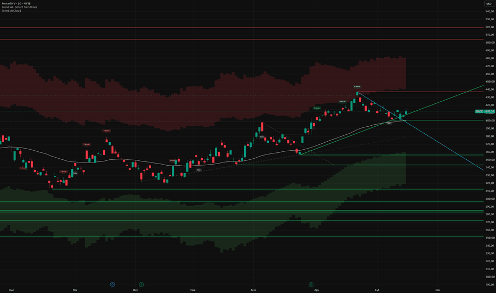Select Trend AI - Smart Trendlines indicator legend

[19, 7]
